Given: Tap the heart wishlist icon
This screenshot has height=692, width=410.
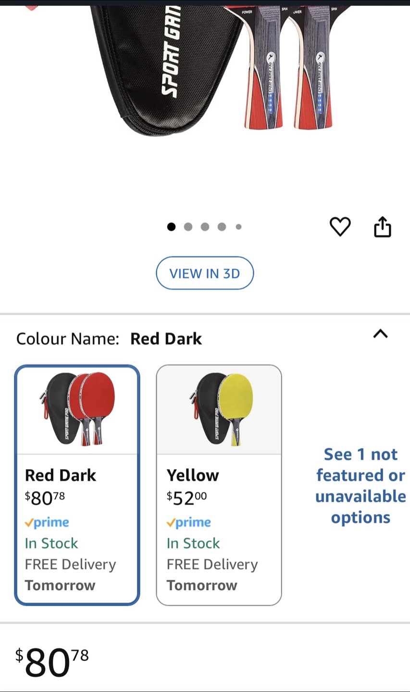Looking at the screenshot, I should click(x=340, y=226).
